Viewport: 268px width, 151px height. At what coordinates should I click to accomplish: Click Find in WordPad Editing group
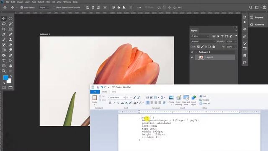click(203, 96)
